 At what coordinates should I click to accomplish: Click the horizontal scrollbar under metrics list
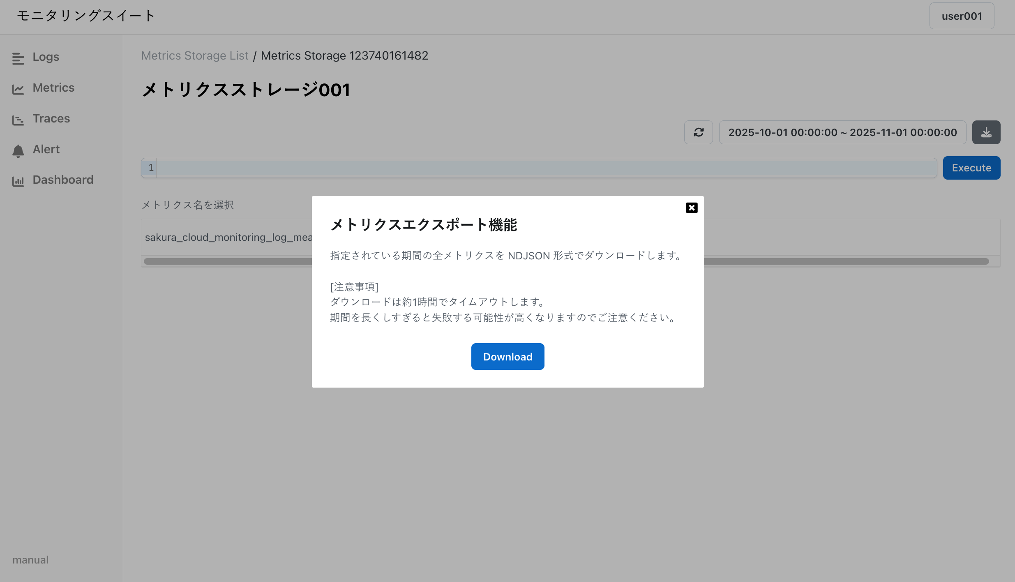226,261
